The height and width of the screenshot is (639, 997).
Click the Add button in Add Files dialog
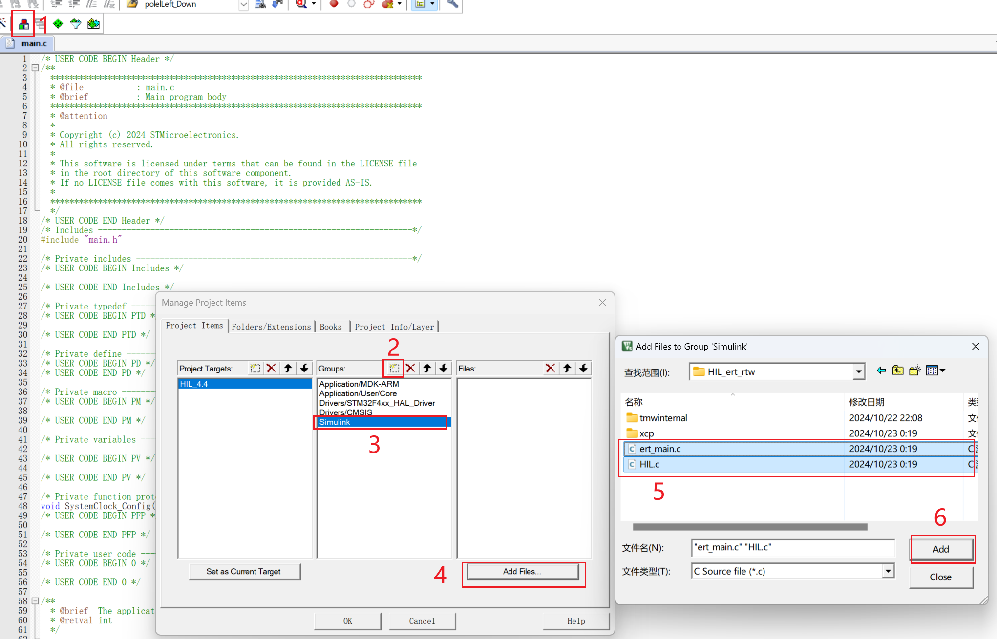coord(941,549)
